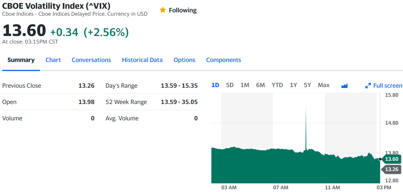Screen dimensions: 403x192
Task: Select the 5D chart range
Action: click(x=230, y=85)
